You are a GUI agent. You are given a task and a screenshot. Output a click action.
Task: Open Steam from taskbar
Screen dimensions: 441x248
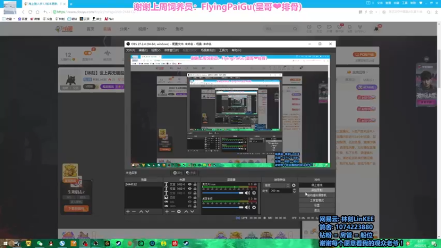point(119,243)
